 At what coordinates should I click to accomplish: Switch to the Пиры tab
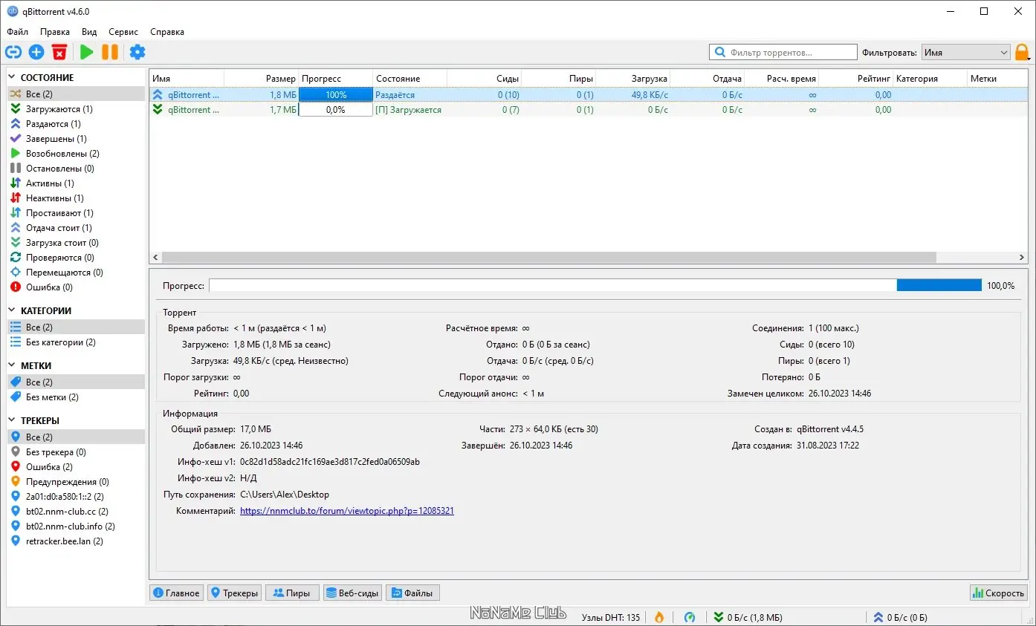[x=291, y=593]
